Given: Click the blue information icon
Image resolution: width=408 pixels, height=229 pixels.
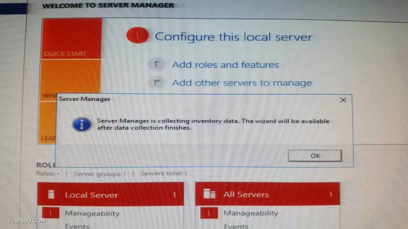Looking at the screenshot, I should [82, 124].
